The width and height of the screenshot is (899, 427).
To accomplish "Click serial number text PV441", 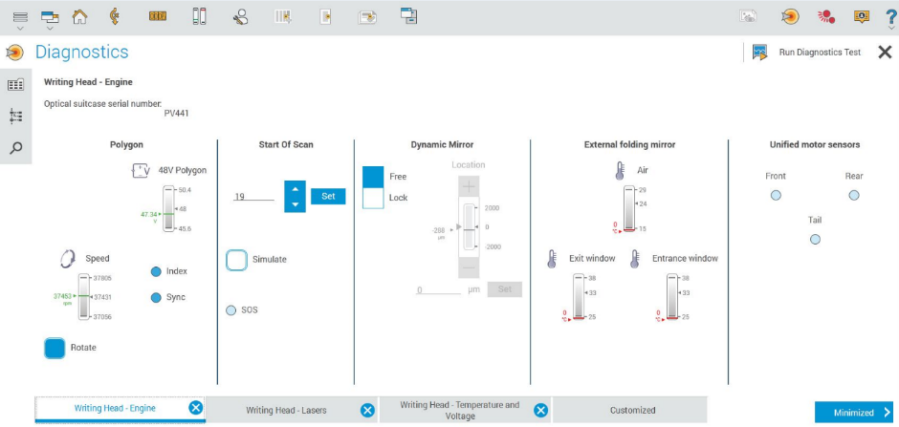I will [177, 114].
